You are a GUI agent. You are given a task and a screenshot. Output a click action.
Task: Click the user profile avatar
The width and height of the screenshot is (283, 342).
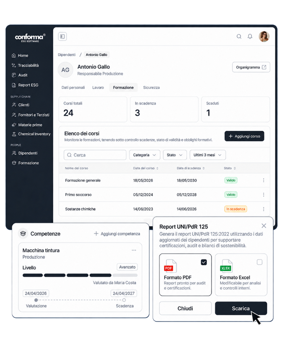(264, 36)
